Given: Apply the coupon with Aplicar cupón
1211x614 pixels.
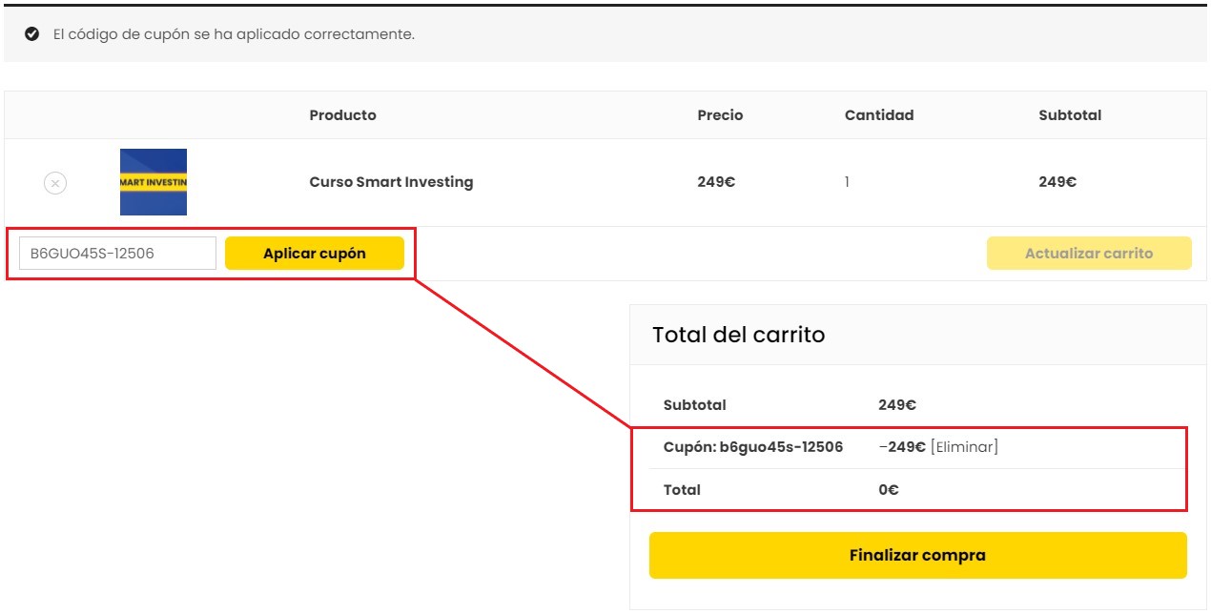Looking at the screenshot, I should tap(315, 254).
